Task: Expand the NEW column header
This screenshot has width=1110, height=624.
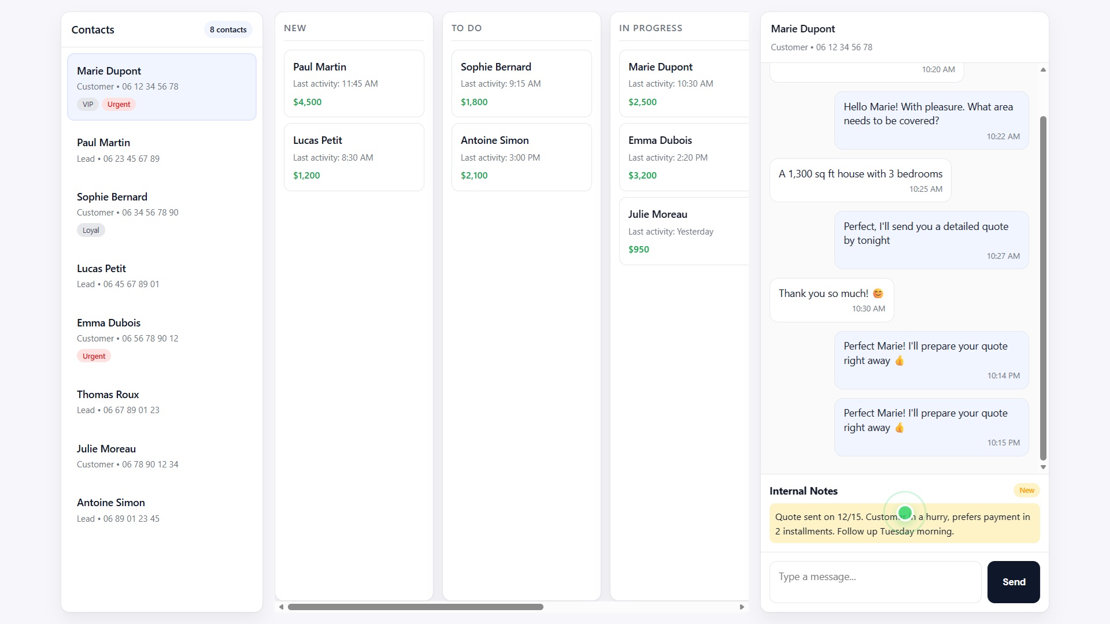Action: click(x=295, y=28)
